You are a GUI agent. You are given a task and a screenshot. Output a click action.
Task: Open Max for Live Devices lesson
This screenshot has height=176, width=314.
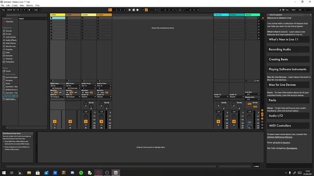coord(288,85)
